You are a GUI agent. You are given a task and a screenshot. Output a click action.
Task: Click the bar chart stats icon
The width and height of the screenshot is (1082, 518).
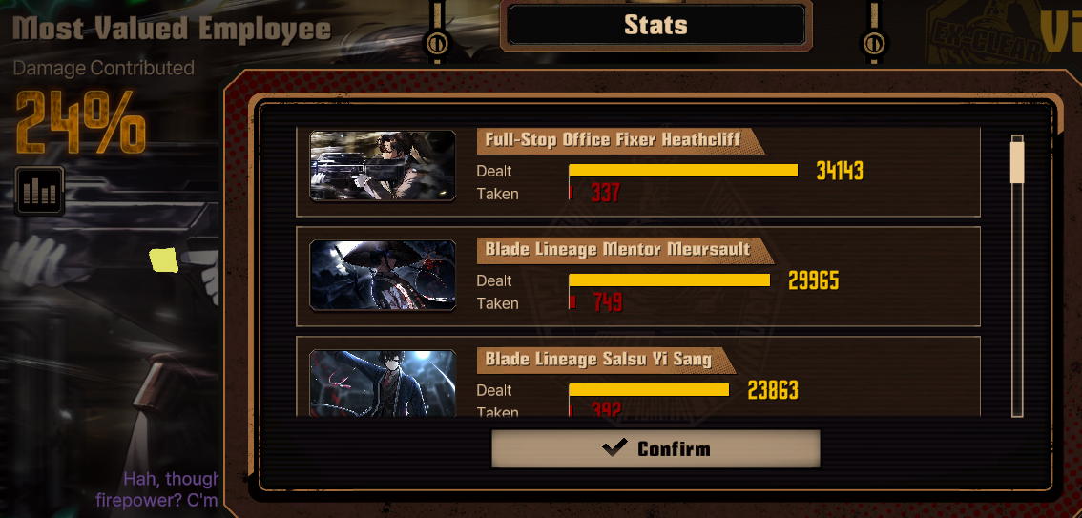click(x=39, y=191)
